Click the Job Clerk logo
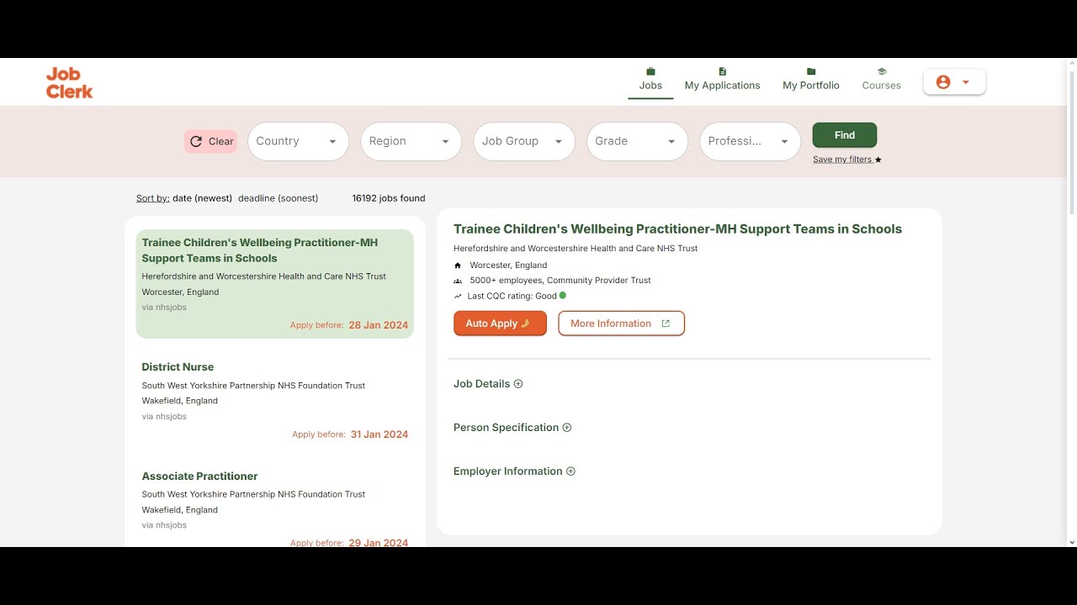The width and height of the screenshot is (1077, 605). [70, 82]
